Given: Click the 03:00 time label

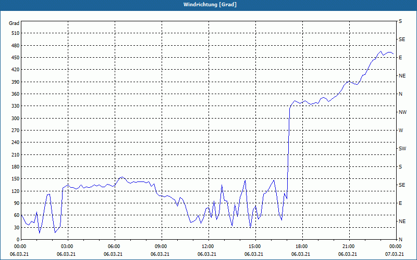Looking at the screenshot, I should 68,246.
